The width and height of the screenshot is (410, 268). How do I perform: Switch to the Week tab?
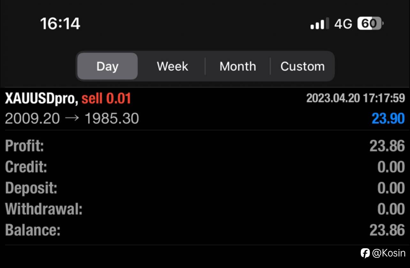point(172,66)
